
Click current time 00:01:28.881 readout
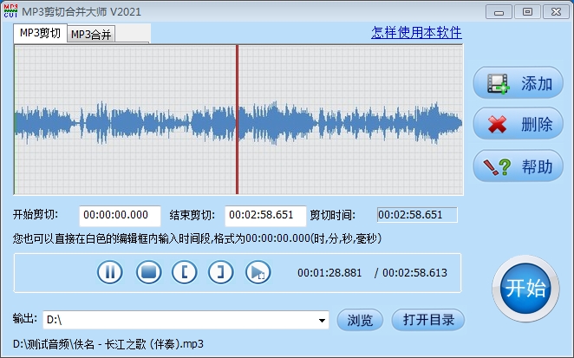coord(329,273)
